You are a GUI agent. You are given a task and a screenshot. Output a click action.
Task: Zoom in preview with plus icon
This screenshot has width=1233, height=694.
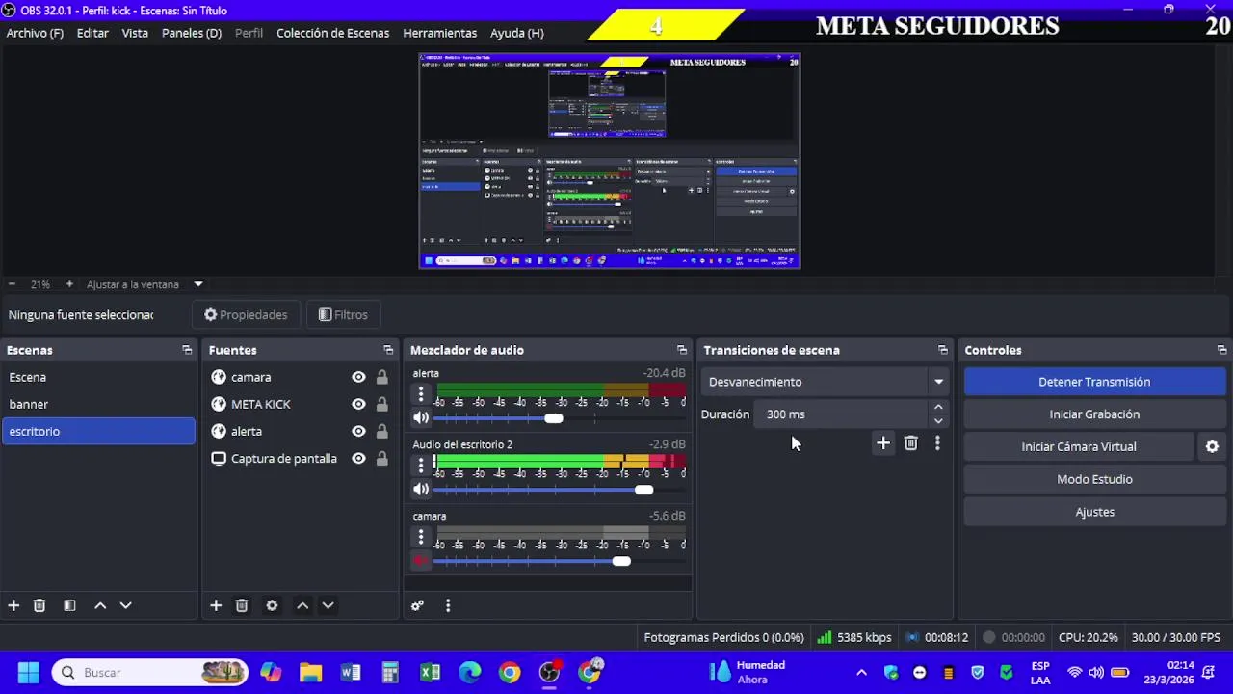pos(69,284)
